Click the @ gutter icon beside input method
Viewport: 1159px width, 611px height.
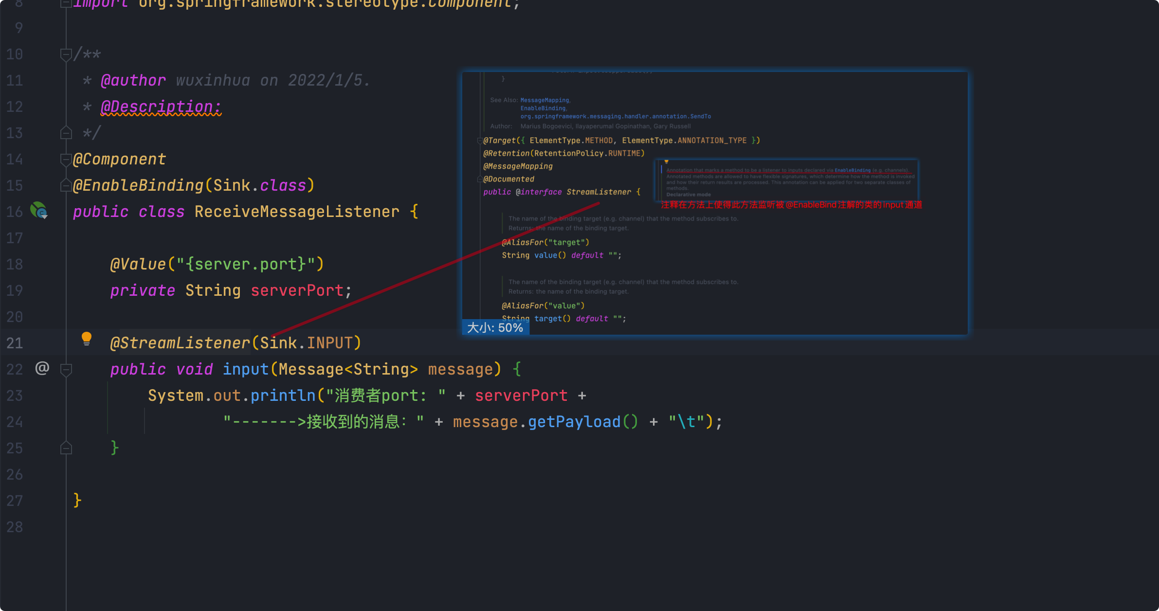coord(42,368)
